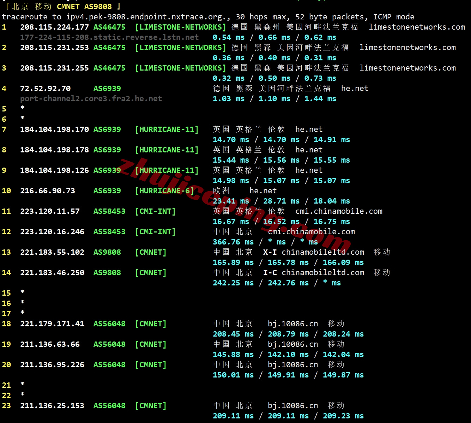The width and height of the screenshot is (471, 423).
Task: Click reverse DNS 177-224-115-208.static.reverse.lstn.net
Action: [x=109, y=37]
